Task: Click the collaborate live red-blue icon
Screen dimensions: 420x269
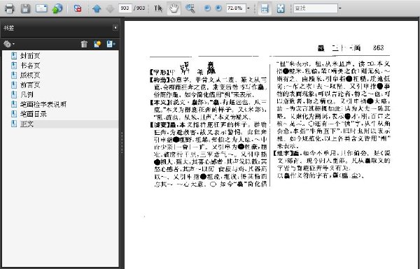Action: coord(78,8)
